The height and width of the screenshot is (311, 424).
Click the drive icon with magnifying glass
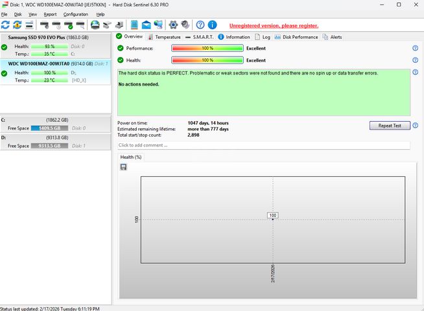coord(80,25)
